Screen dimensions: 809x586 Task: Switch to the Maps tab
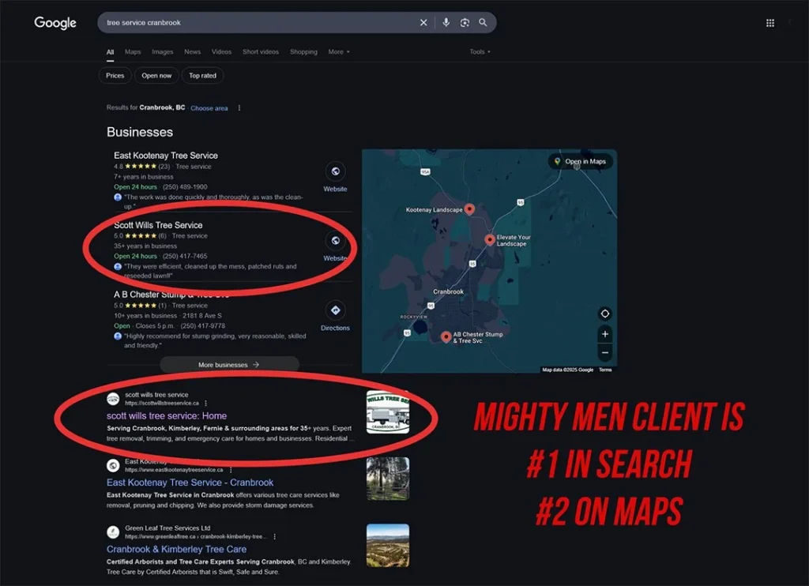pos(133,51)
